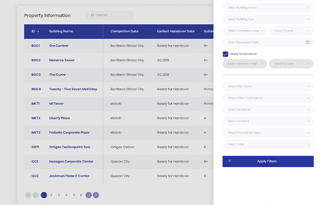
Task: Open the renovation date calendar icon
Action: coord(308,42)
